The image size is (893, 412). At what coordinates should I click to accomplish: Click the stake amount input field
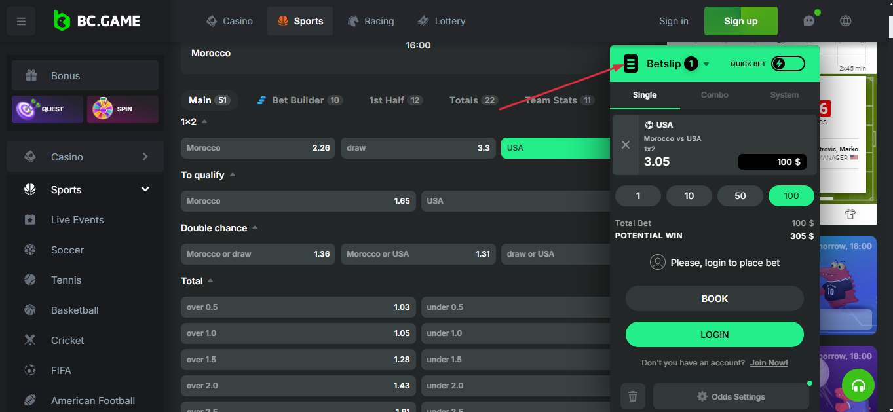click(772, 162)
